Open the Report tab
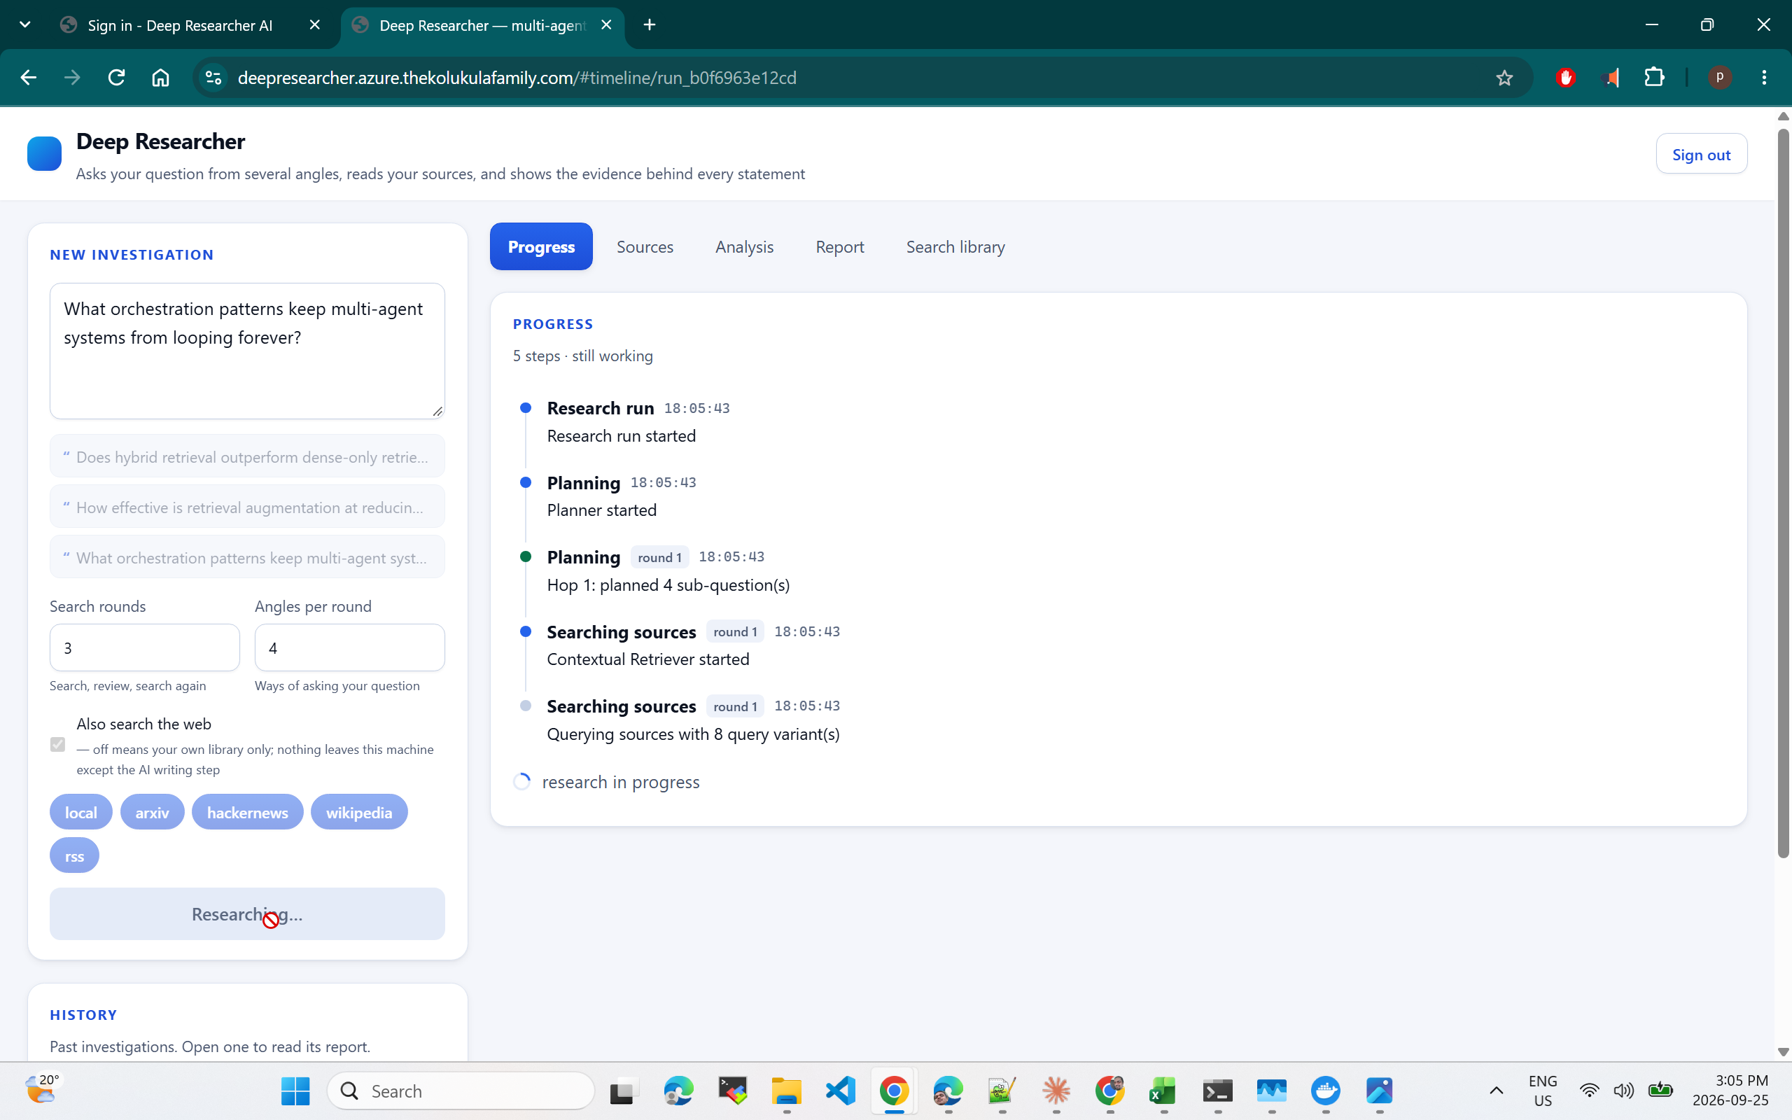Viewport: 1792px width, 1120px height. click(x=840, y=246)
